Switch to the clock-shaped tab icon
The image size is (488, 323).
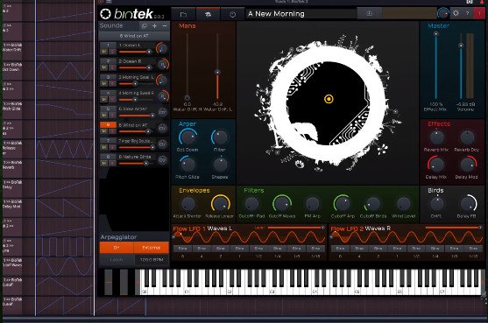(232, 14)
